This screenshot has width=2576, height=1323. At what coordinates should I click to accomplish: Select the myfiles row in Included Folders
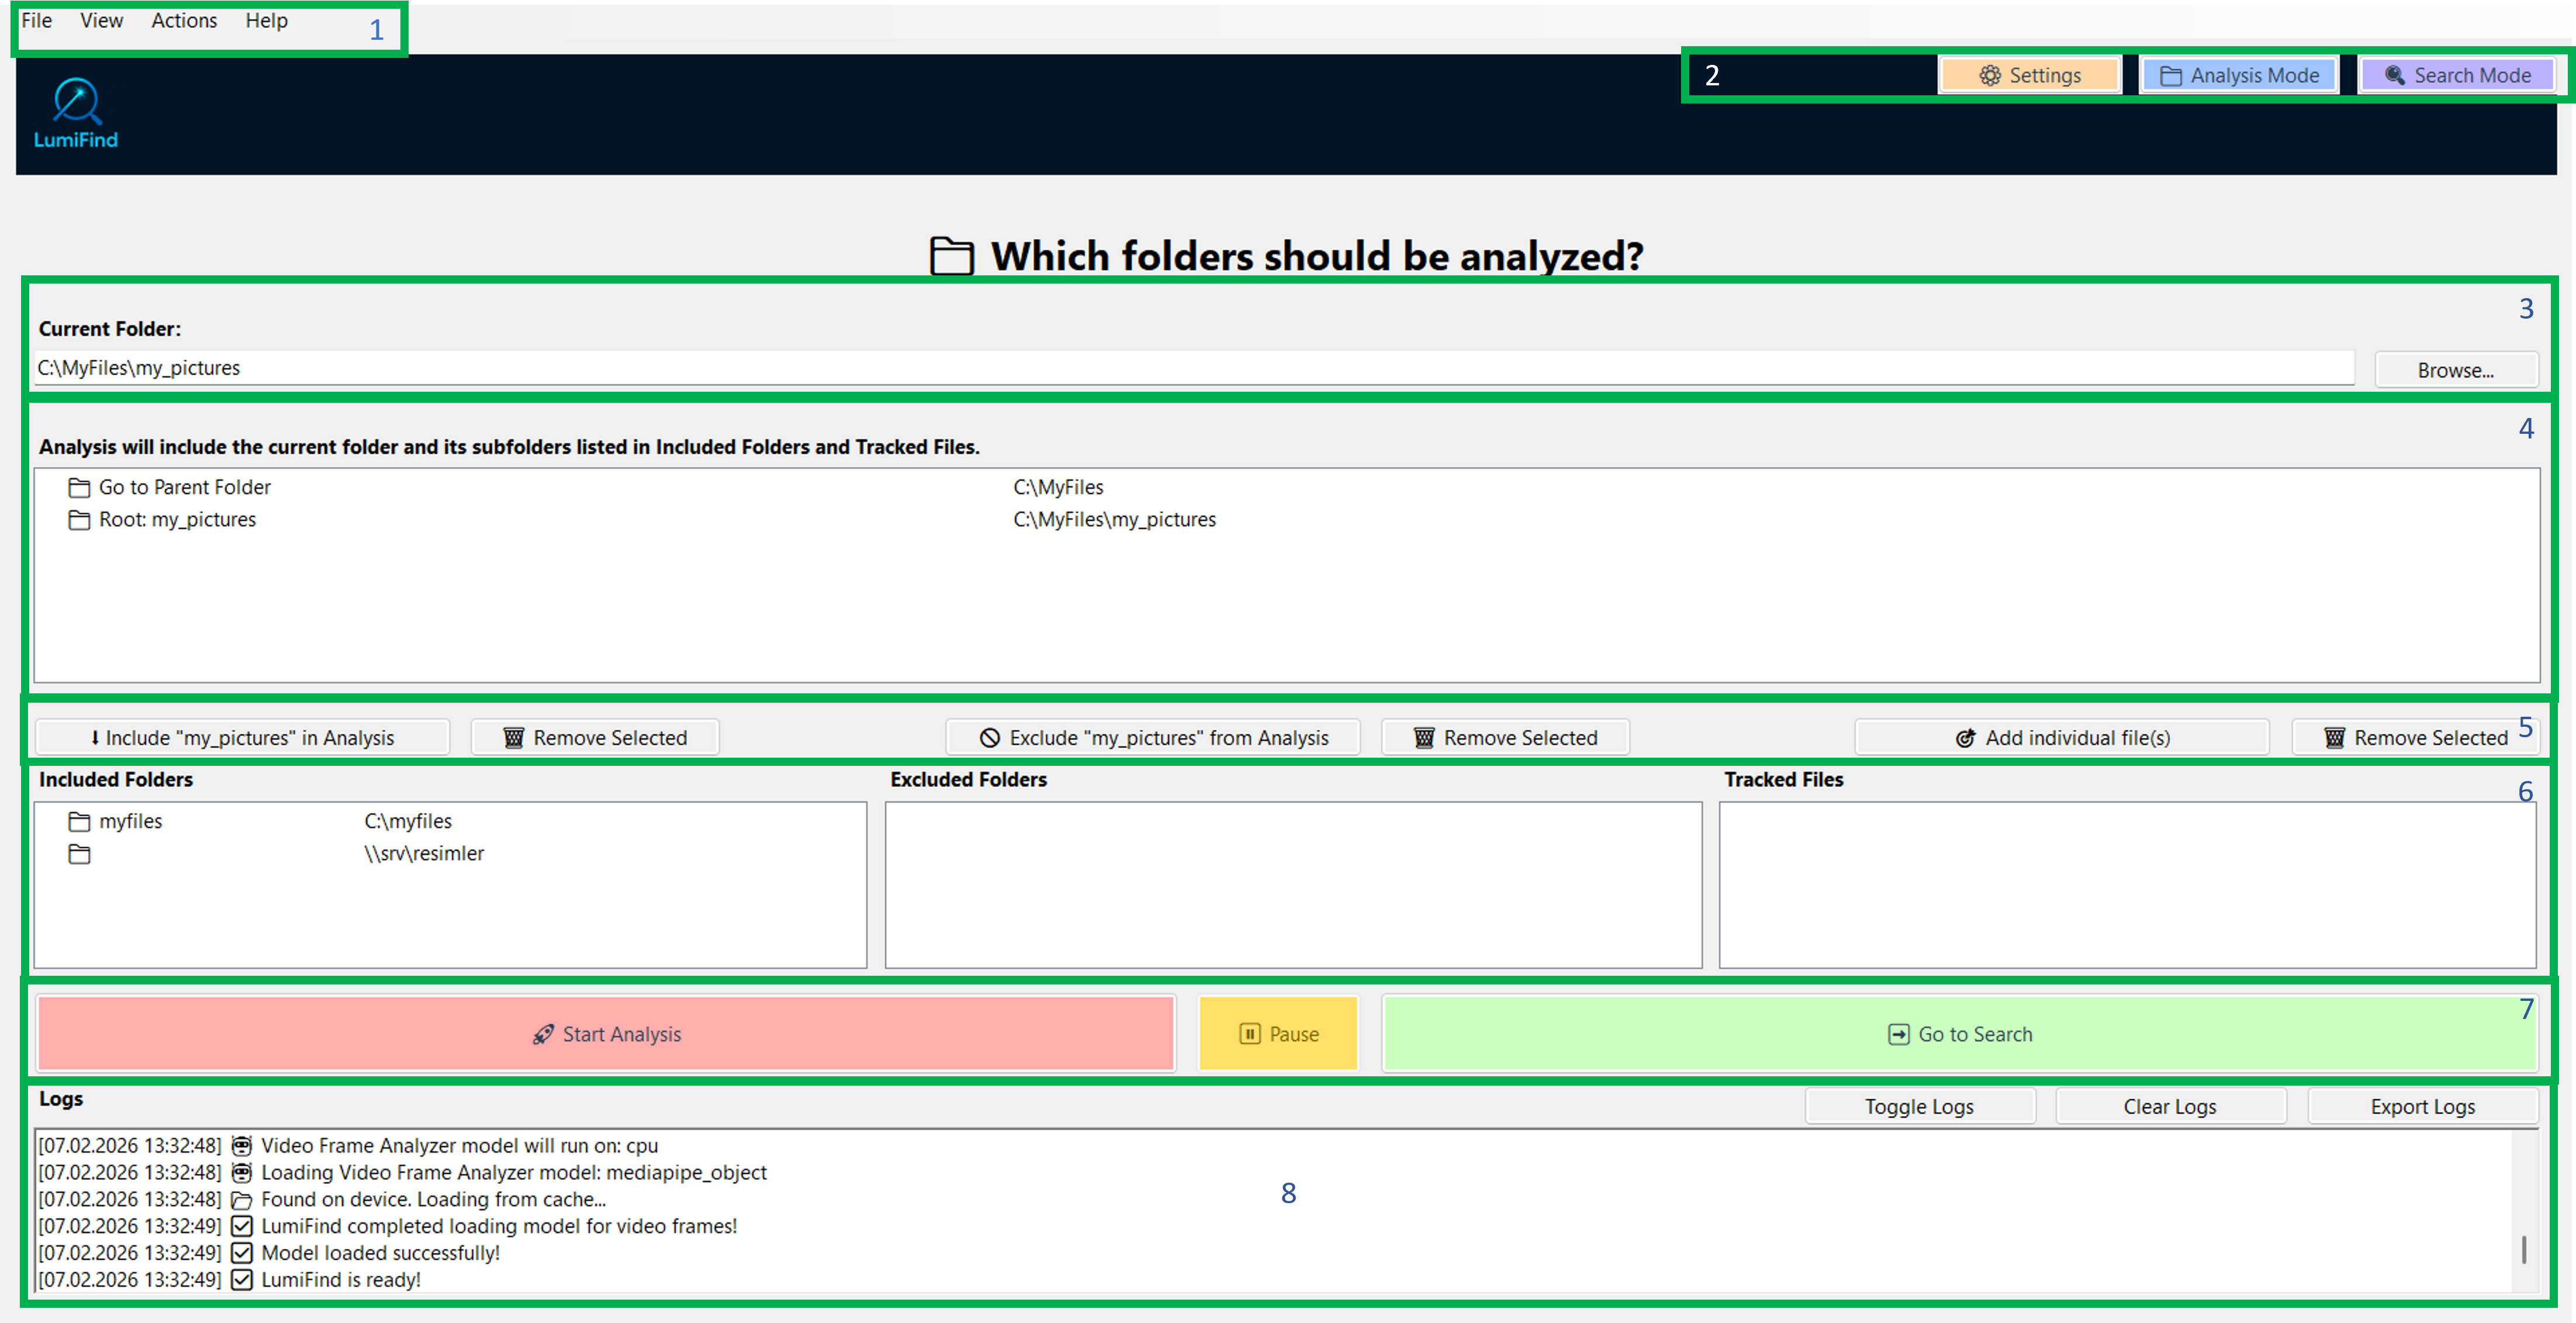[450, 821]
